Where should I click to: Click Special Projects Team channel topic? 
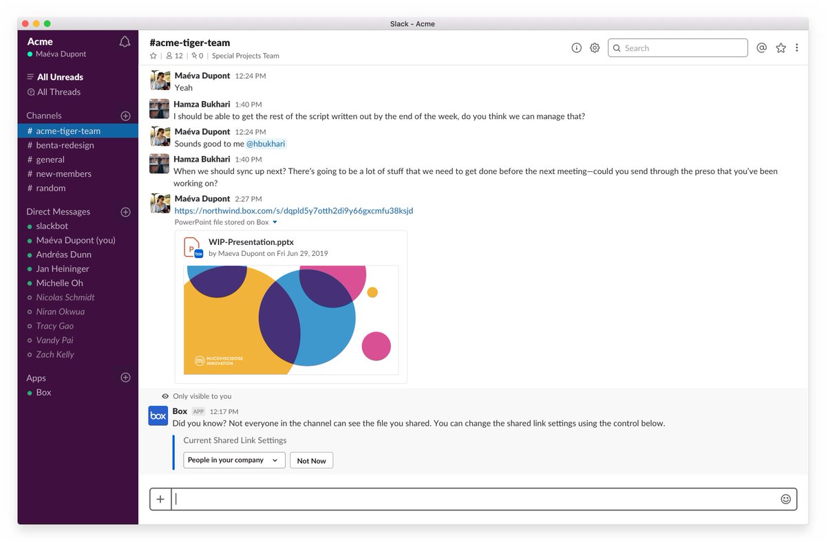click(246, 56)
